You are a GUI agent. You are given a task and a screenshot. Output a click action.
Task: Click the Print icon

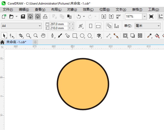(45, 17)
